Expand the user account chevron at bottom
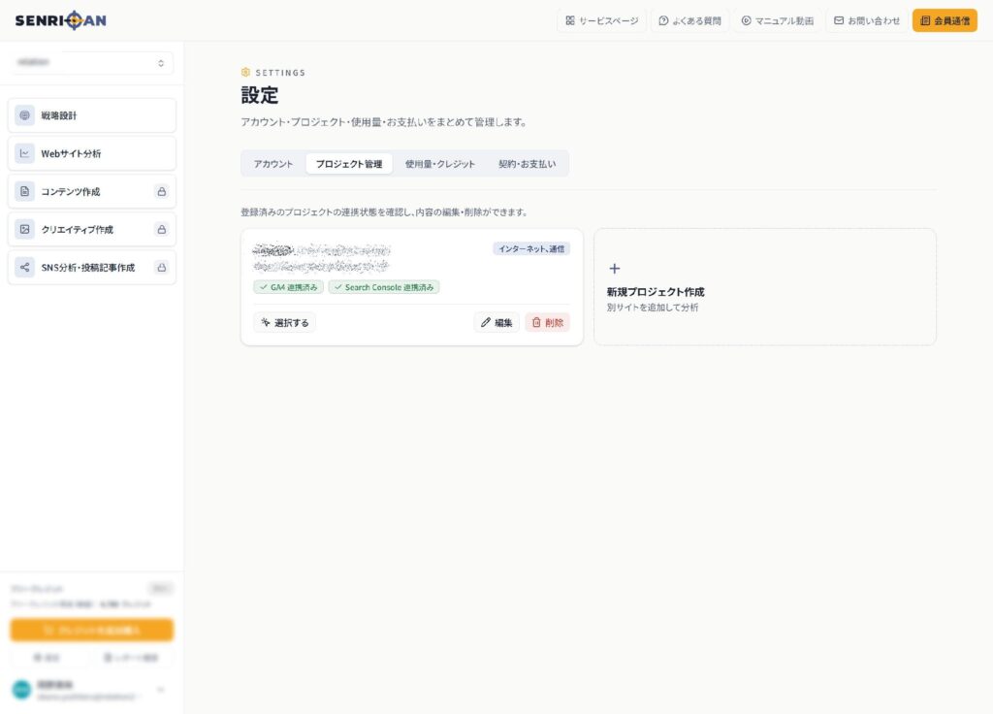 click(x=161, y=690)
